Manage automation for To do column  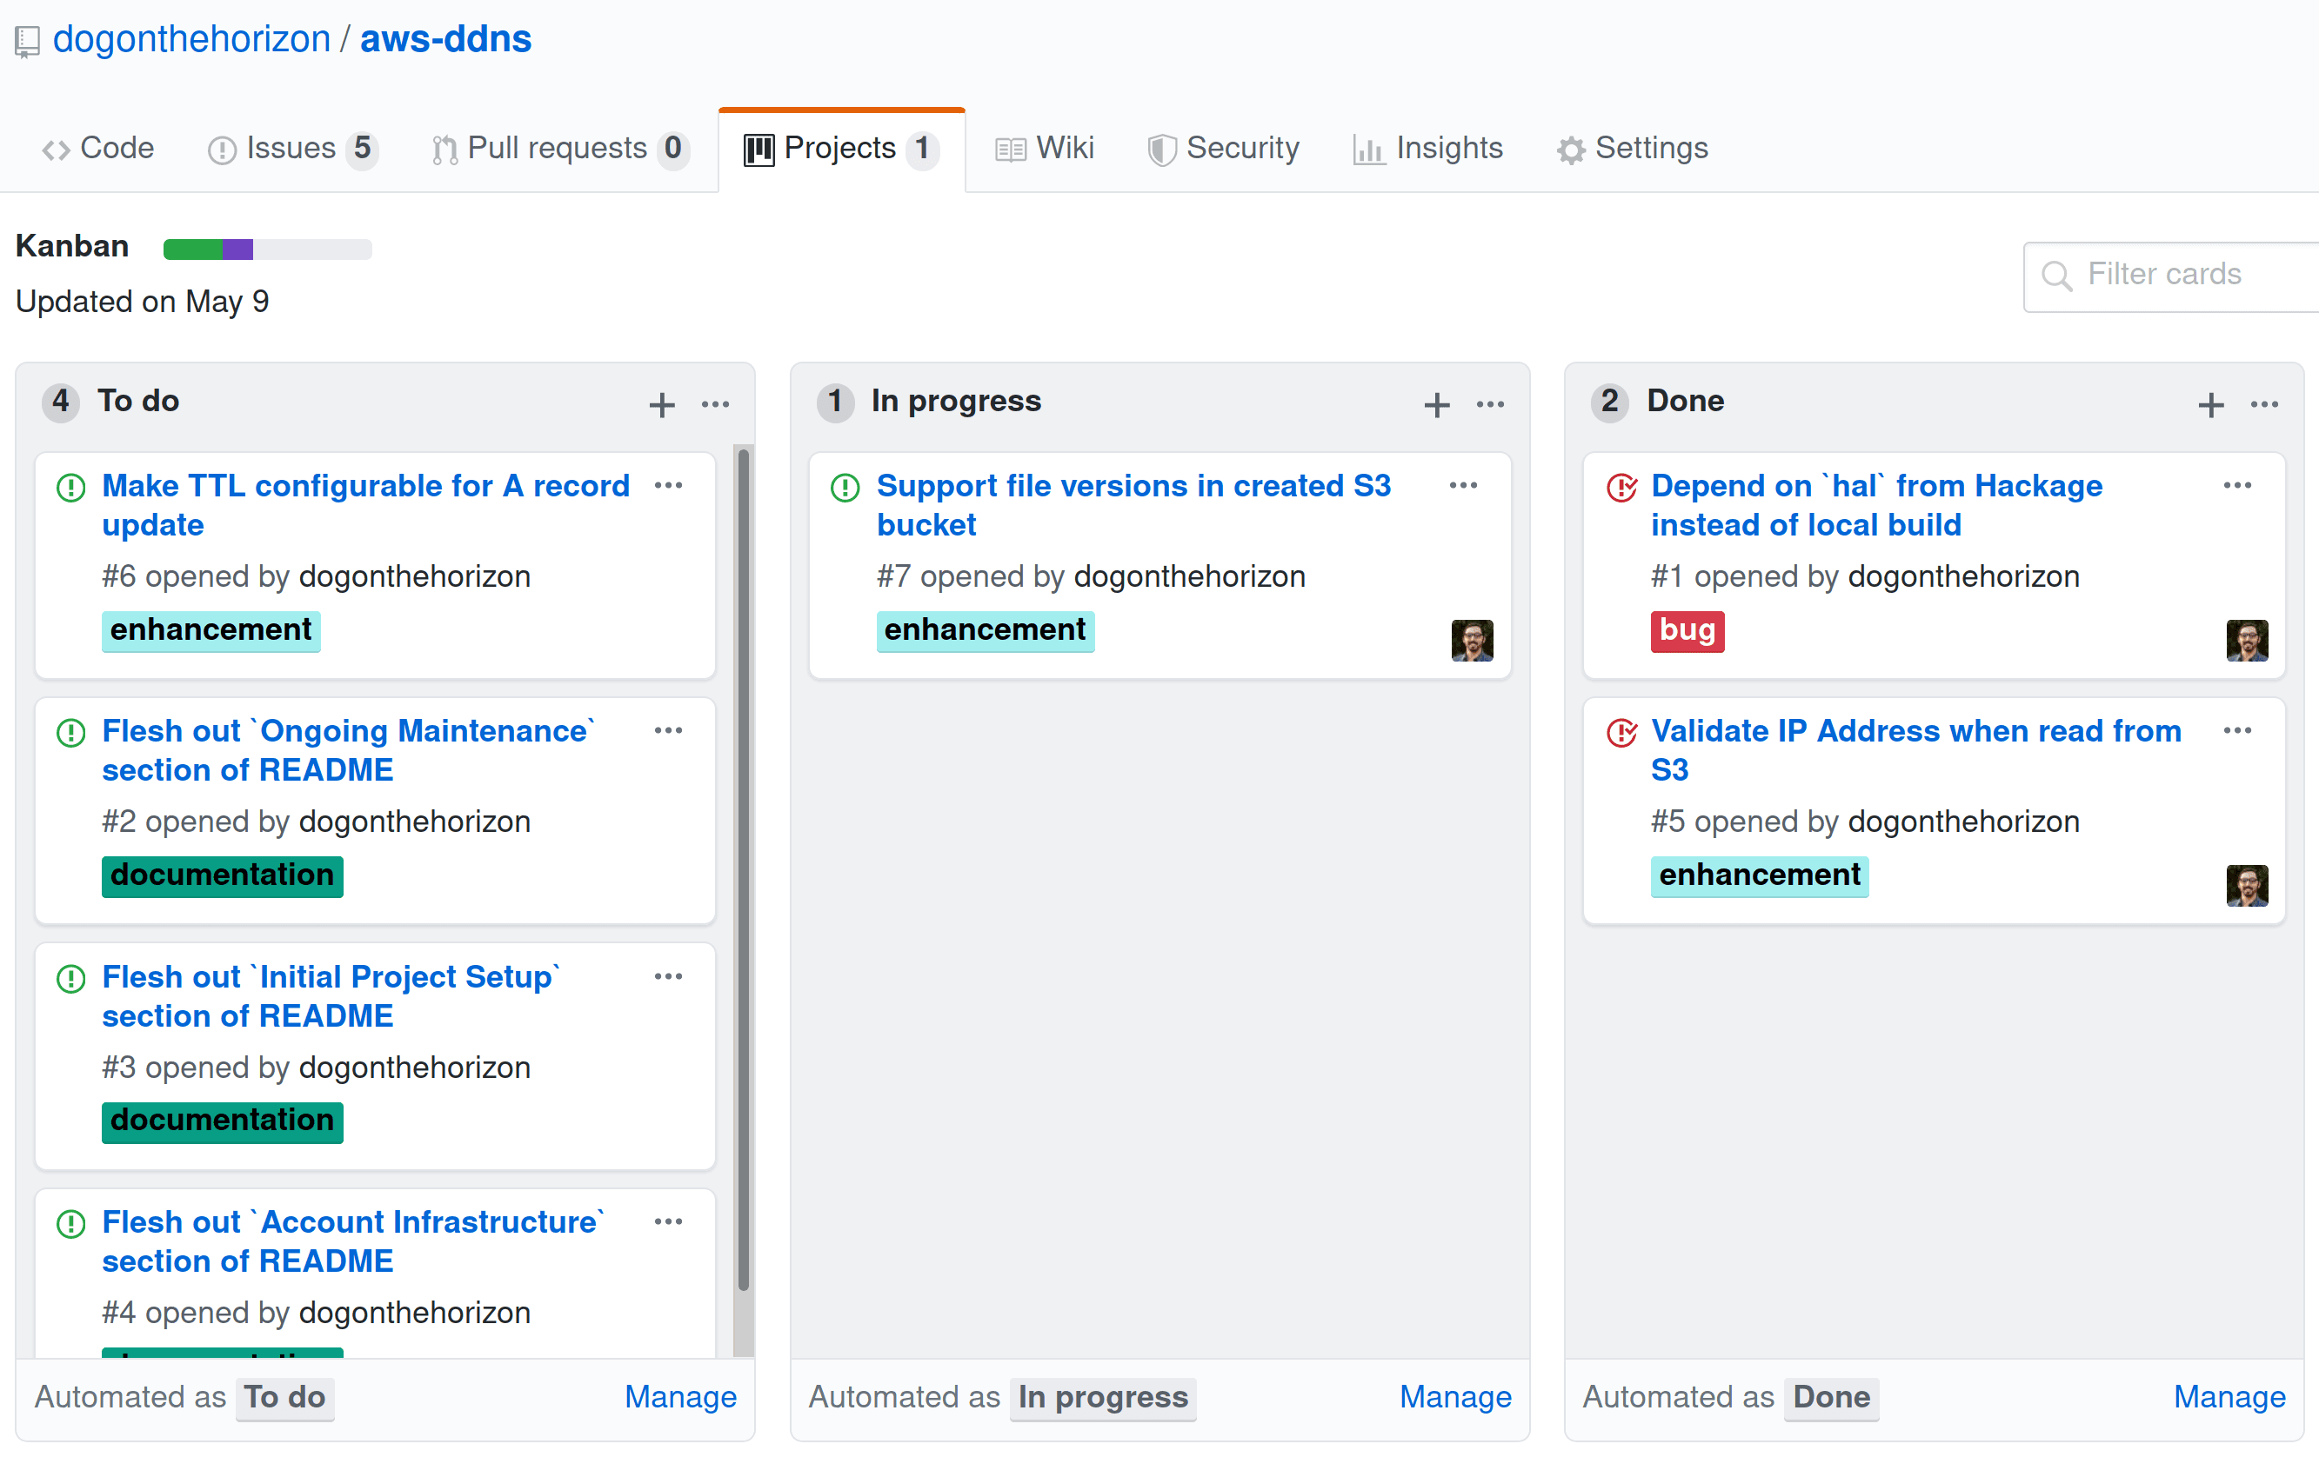681,1396
